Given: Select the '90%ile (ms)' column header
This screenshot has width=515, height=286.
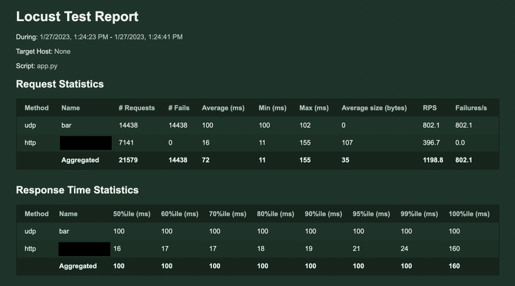Looking at the screenshot, I should (x=323, y=214).
